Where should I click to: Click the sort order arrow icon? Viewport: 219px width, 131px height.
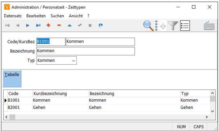[x=160, y=26]
